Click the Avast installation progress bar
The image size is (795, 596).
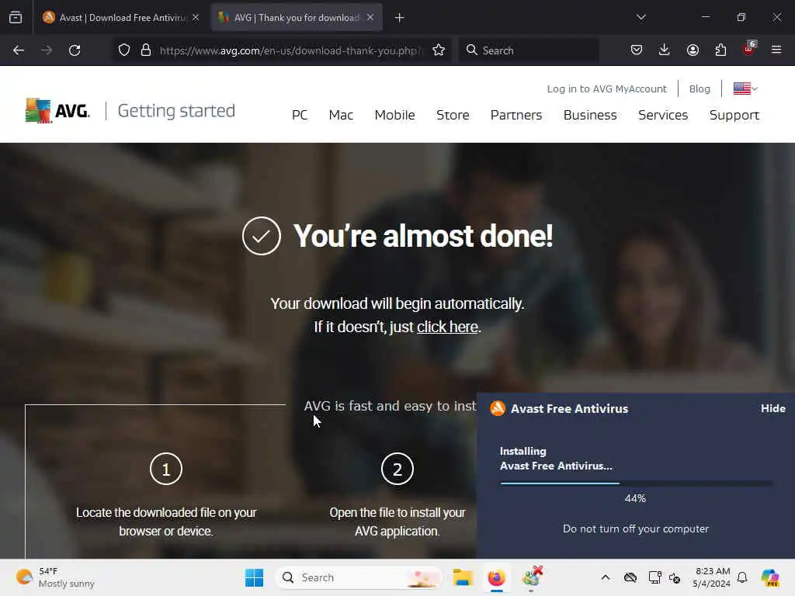636,483
